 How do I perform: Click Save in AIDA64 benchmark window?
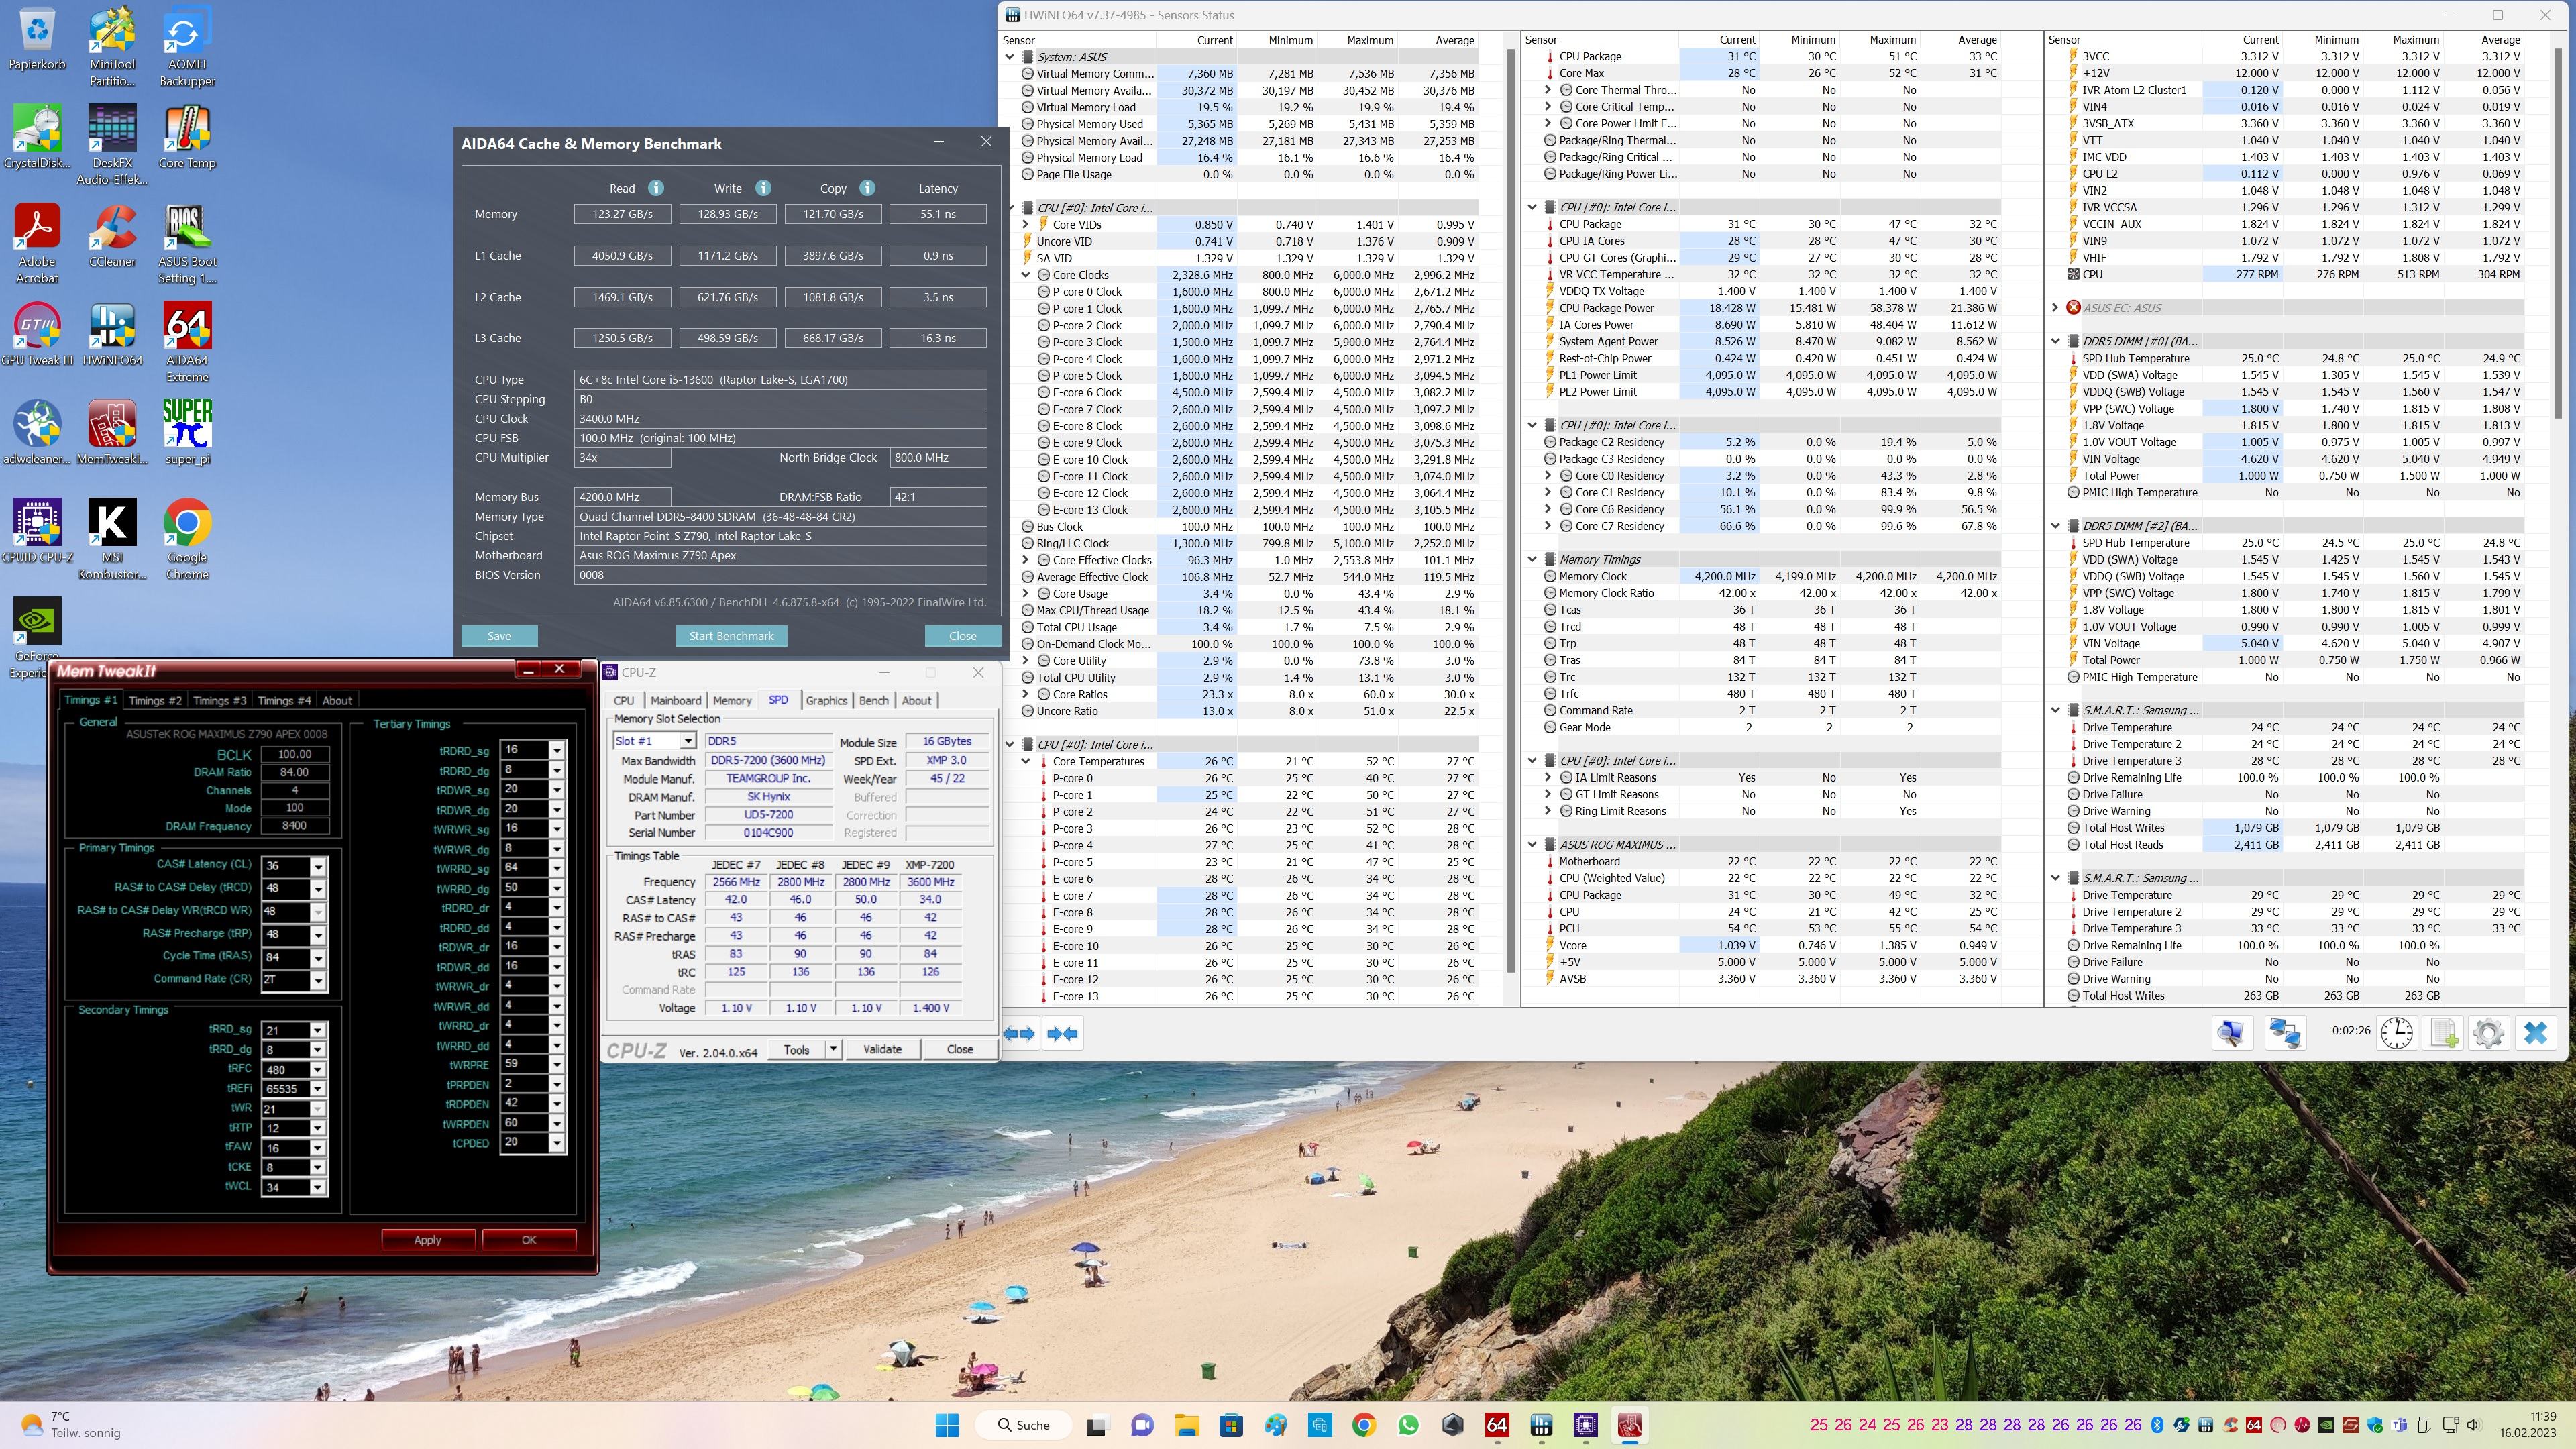pyautogui.click(x=499, y=636)
